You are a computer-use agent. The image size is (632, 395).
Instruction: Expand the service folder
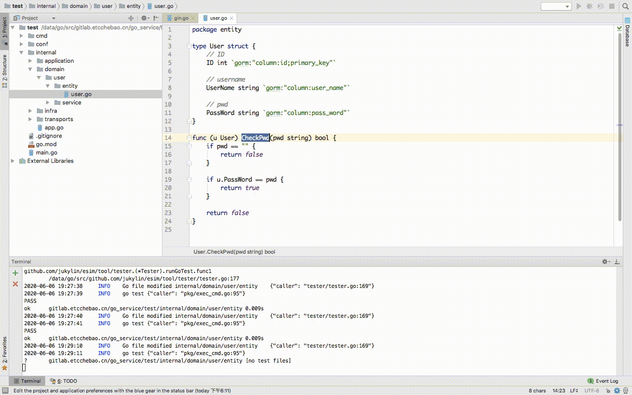[x=47, y=103]
